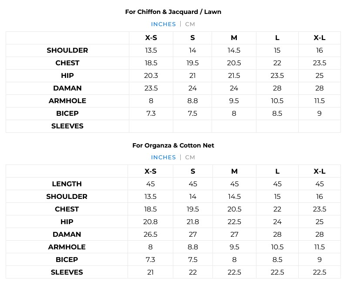Click the ARMHOLE row label in Organza table
This screenshot has width=347, height=282.
[67, 247]
